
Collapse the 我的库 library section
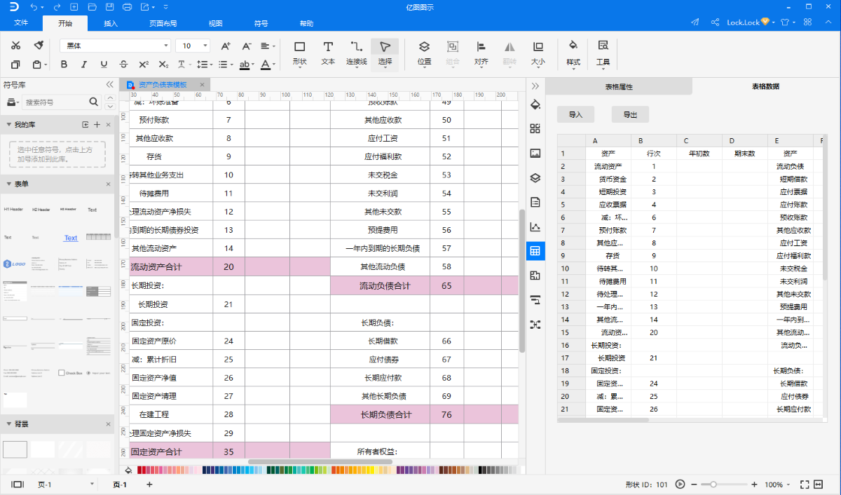click(9, 125)
